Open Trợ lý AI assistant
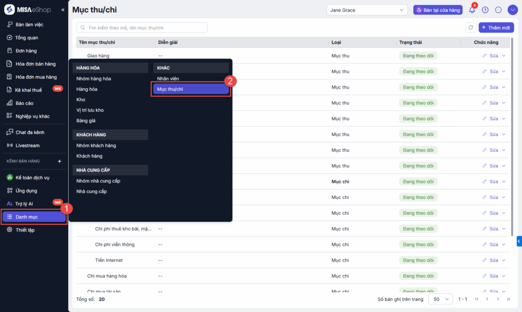Image resolution: width=522 pixels, height=312 pixels. point(24,204)
